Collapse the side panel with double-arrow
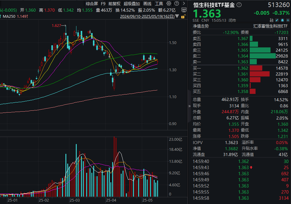The height and width of the screenshot is (204, 291). [x=190, y=106]
